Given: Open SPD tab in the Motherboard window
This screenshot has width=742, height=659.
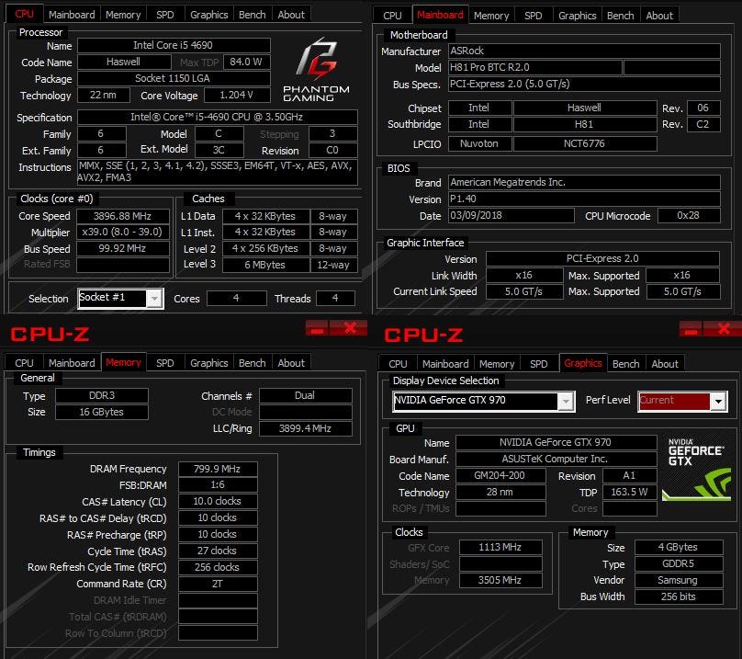Looking at the screenshot, I should 533,16.
